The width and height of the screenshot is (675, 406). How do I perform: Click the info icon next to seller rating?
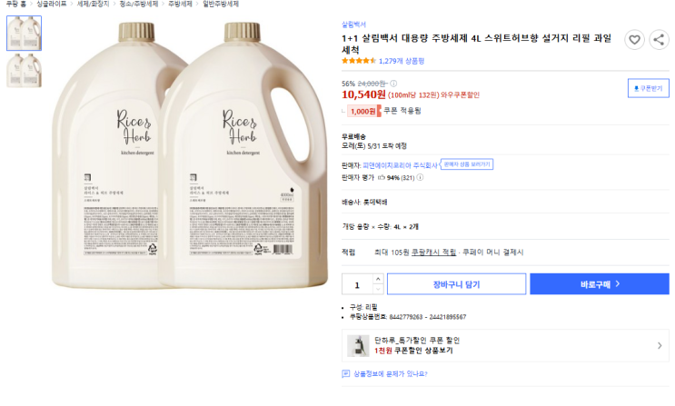[x=420, y=178]
